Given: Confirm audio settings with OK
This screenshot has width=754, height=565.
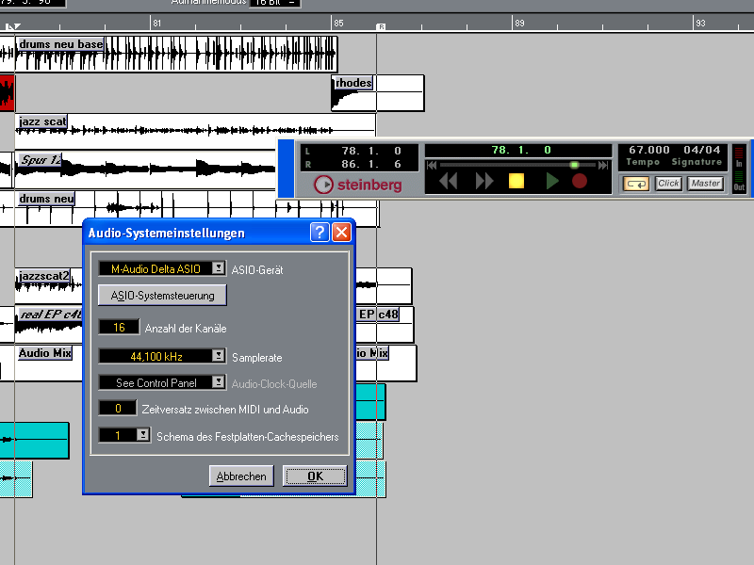Looking at the screenshot, I should point(315,476).
